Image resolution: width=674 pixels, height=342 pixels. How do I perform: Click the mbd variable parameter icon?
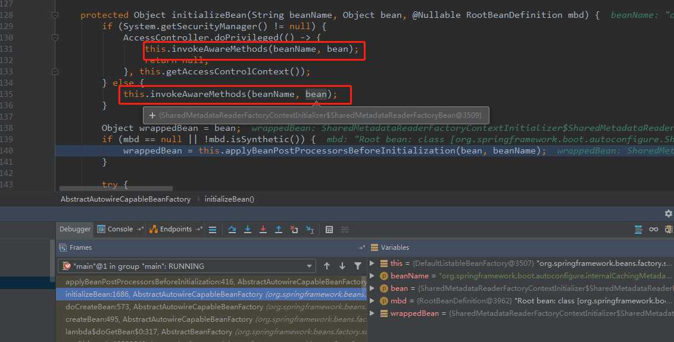384,301
